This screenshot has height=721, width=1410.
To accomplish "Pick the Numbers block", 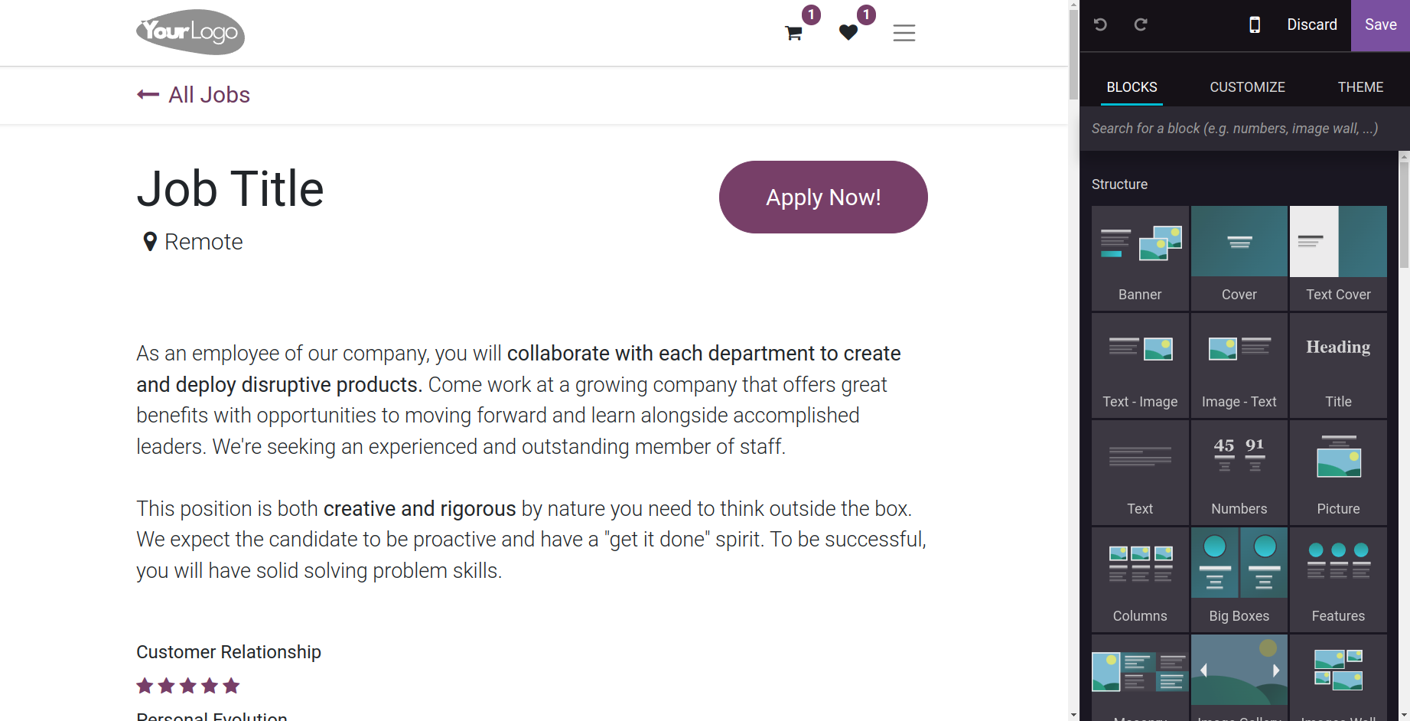I will (x=1239, y=471).
